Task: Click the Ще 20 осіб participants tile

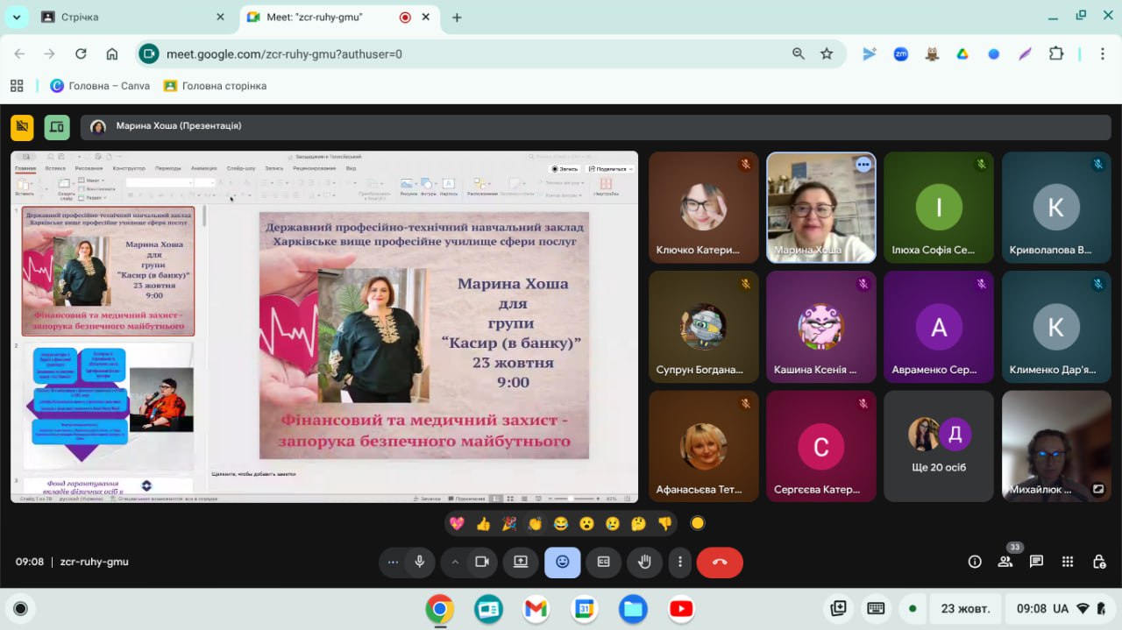Action: [938, 445]
